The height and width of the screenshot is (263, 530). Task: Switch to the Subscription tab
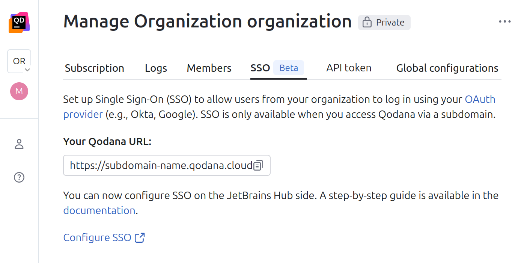pyautogui.click(x=94, y=68)
